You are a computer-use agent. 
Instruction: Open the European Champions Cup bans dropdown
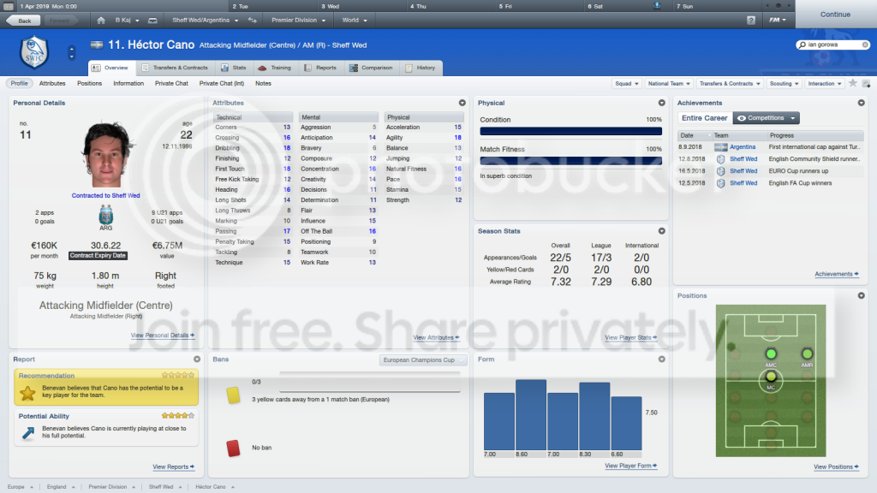click(423, 360)
